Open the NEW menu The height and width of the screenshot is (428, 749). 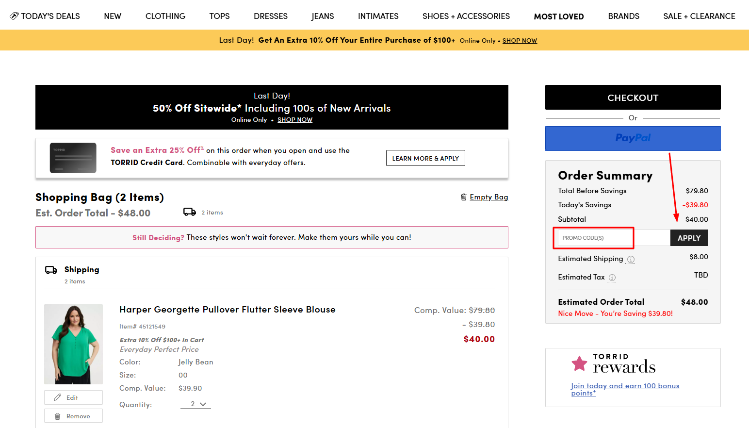pos(113,16)
